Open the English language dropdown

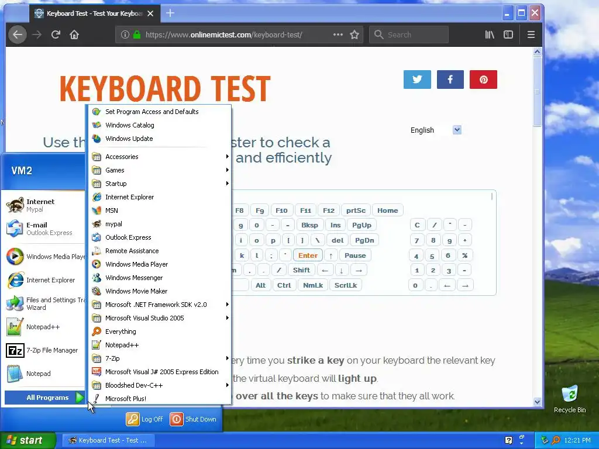coord(457,130)
